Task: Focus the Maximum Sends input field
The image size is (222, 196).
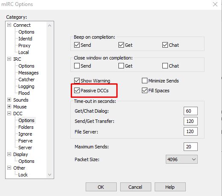Action: point(190,147)
